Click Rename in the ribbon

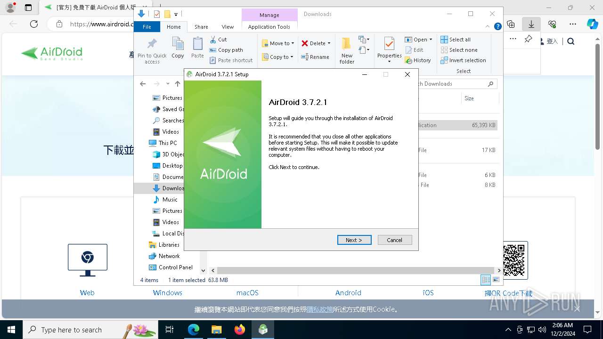[x=315, y=57]
